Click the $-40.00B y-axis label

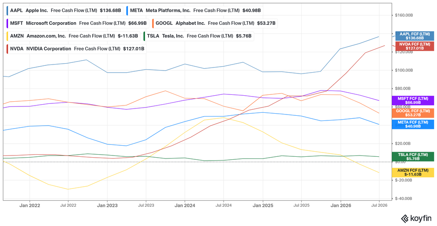pos(403,198)
